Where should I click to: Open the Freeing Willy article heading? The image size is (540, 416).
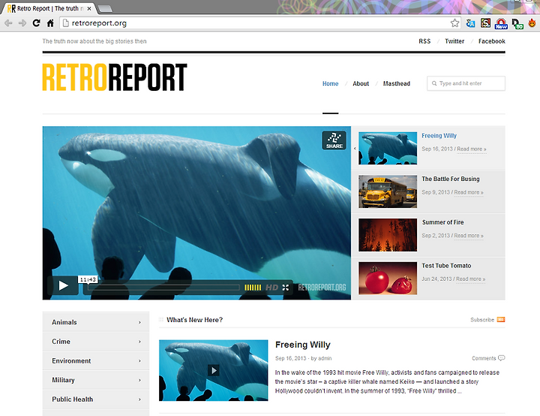303,345
